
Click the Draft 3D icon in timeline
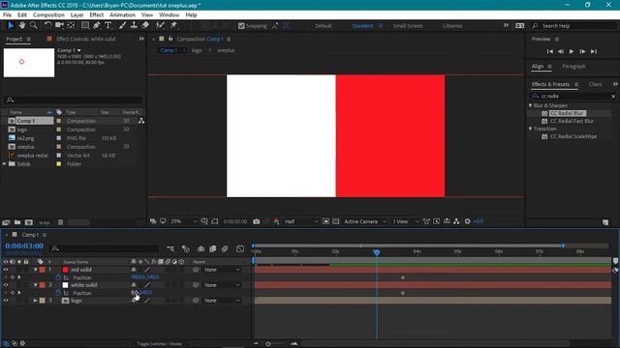185,249
